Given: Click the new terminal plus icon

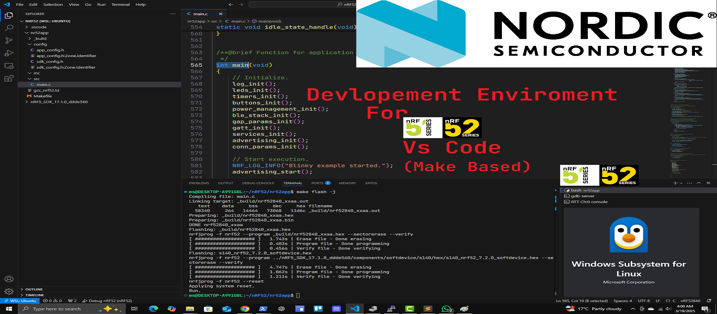Looking at the screenshot, I should (675, 183).
